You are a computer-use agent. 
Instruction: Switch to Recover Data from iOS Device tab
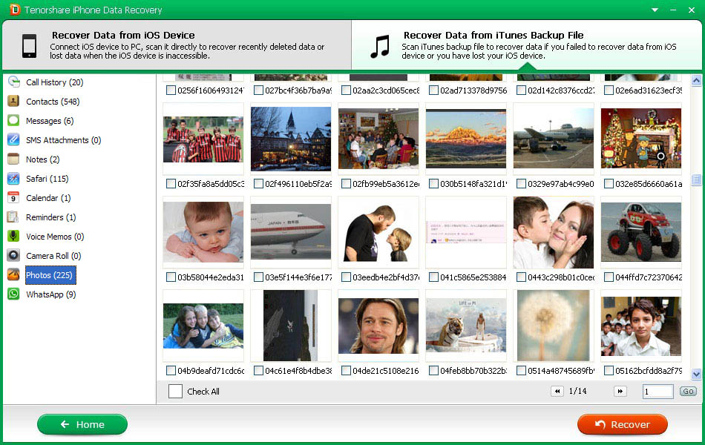coord(176,45)
